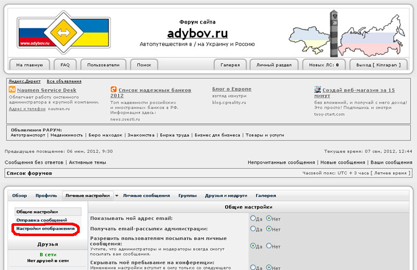Switch to the Профиль tab
Image resolution: width=417 pixels, height=270 pixels.
click(x=46, y=196)
